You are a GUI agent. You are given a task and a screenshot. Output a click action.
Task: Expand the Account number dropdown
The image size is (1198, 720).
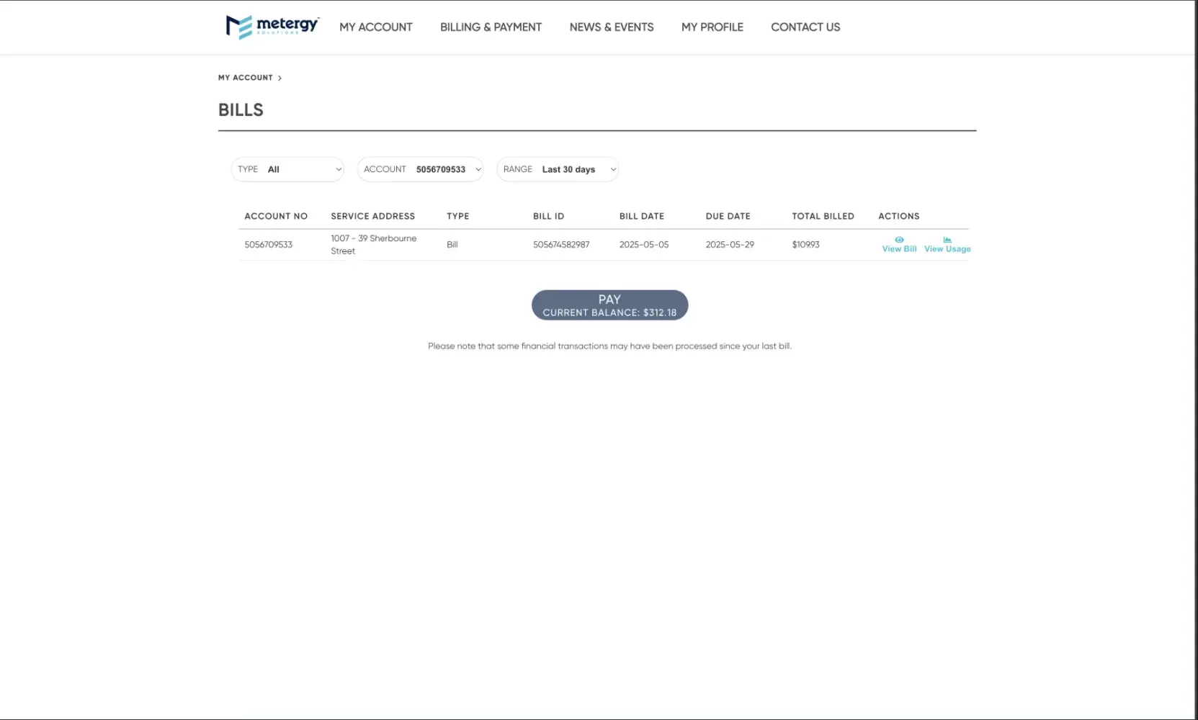(421, 169)
